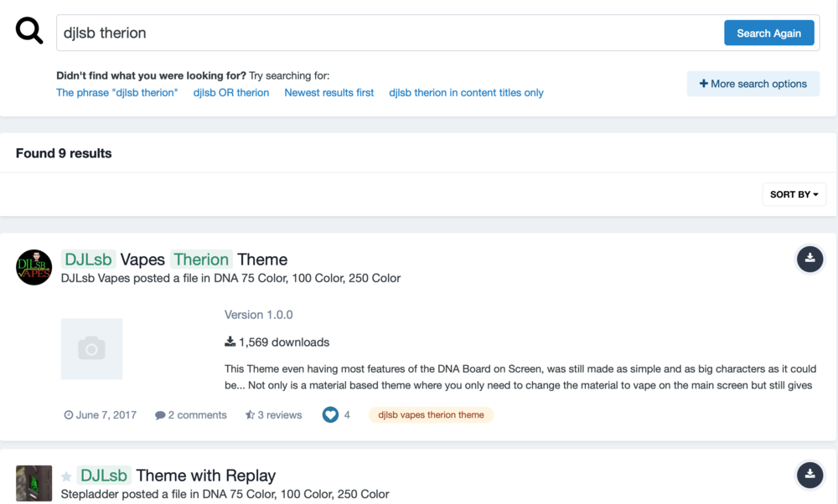
Task: View the 2 comments link
Action: [x=191, y=415]
